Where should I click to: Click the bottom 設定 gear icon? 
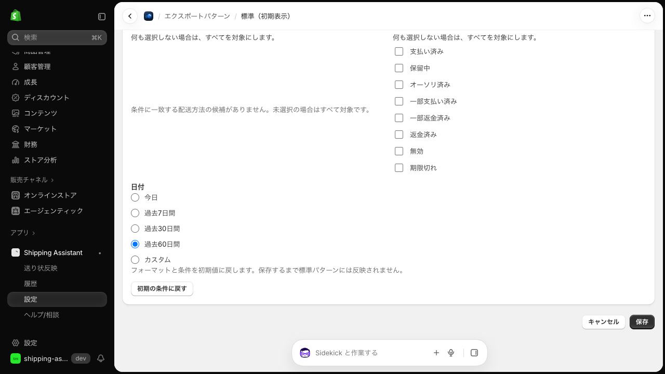click(16, 343)
